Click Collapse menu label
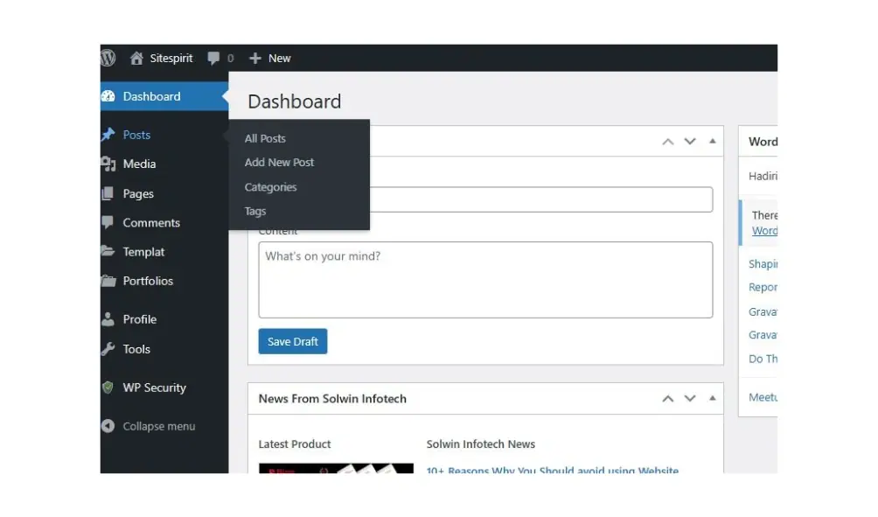878x517 pixels. coord(159,426)
